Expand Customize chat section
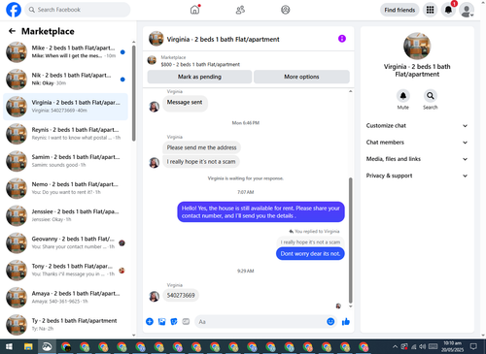 [417, 126]
